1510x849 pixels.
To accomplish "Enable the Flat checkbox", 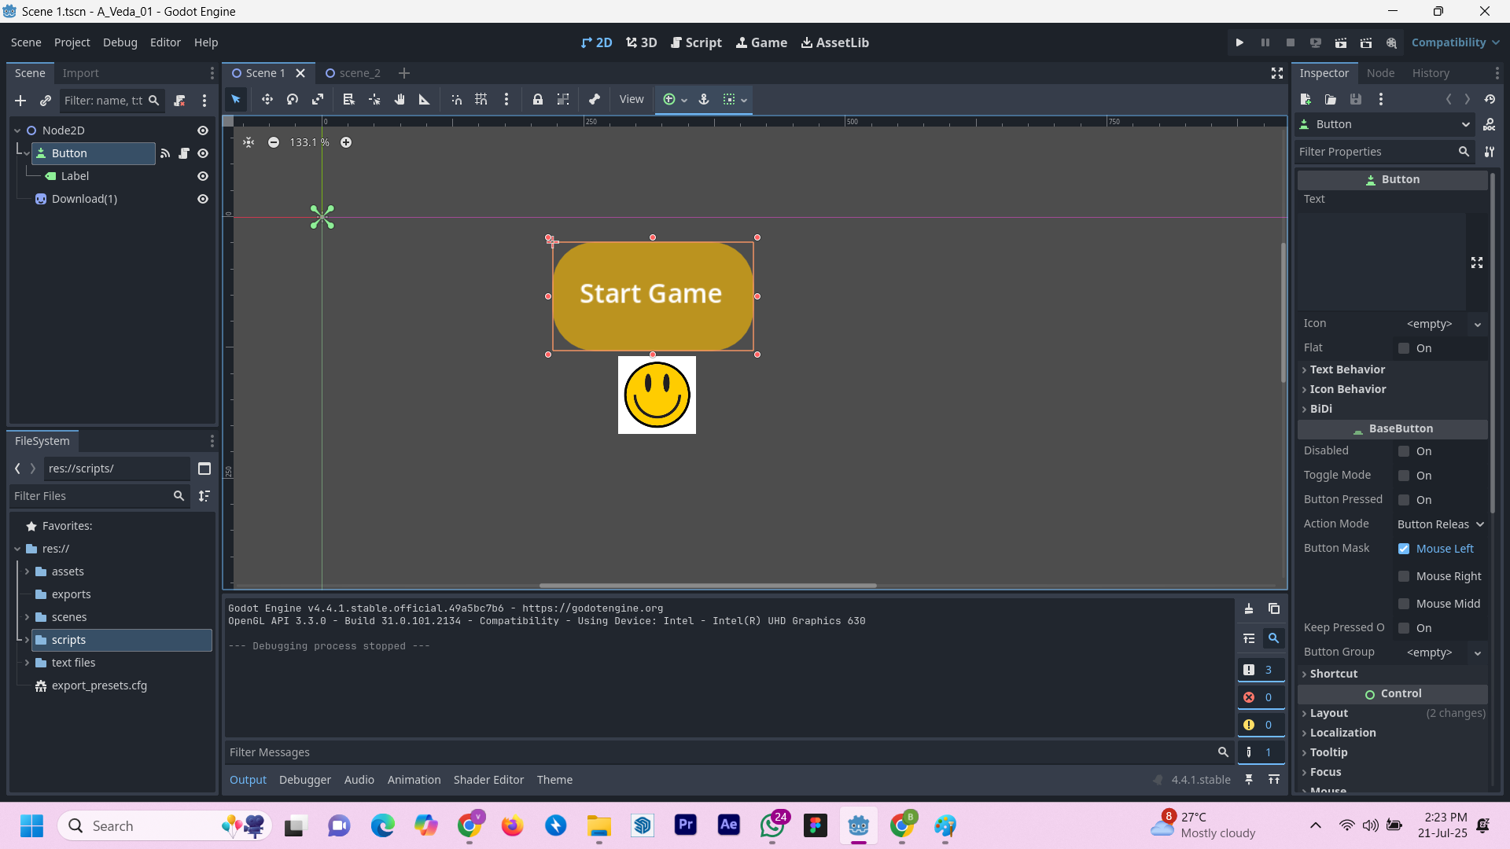I will (1404, 348).
